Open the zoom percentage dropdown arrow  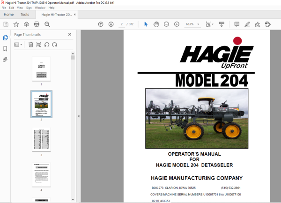click(198, 24)
